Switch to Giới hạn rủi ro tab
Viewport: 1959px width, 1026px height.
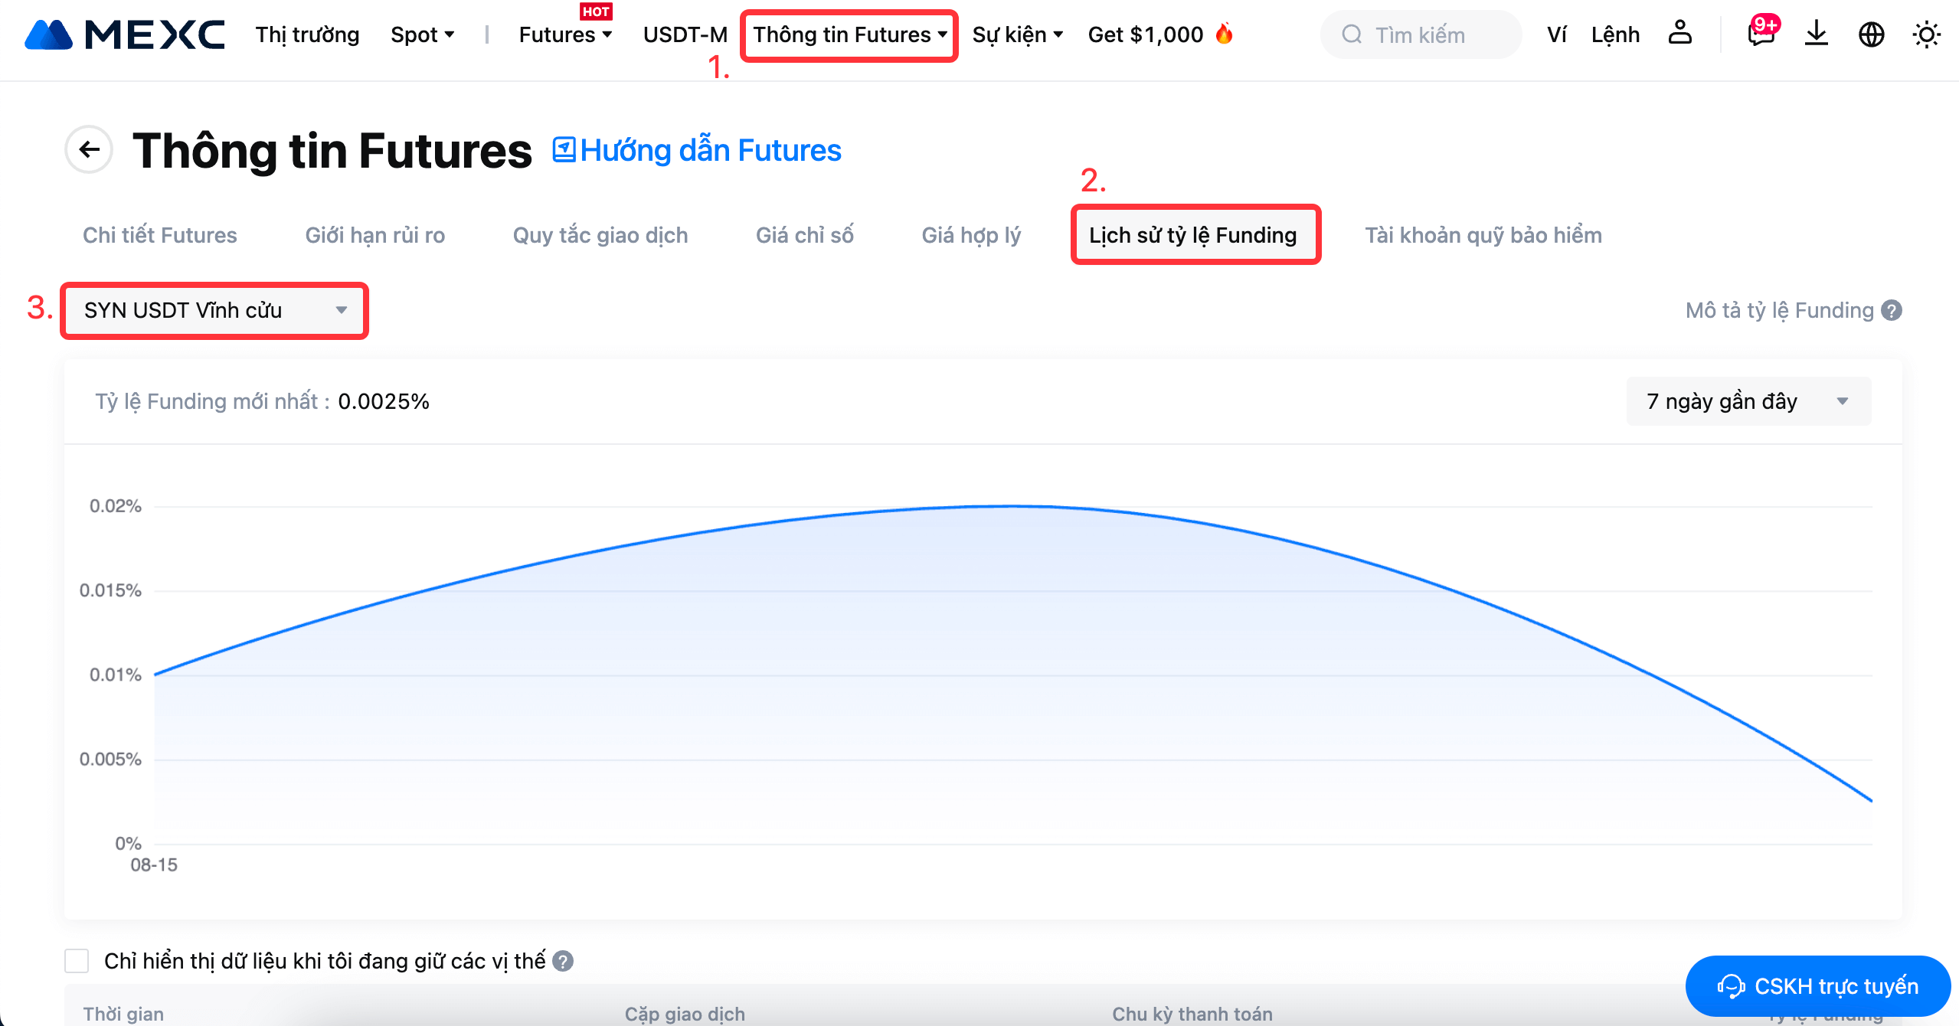pyautogui.click(x=374, y=235)
